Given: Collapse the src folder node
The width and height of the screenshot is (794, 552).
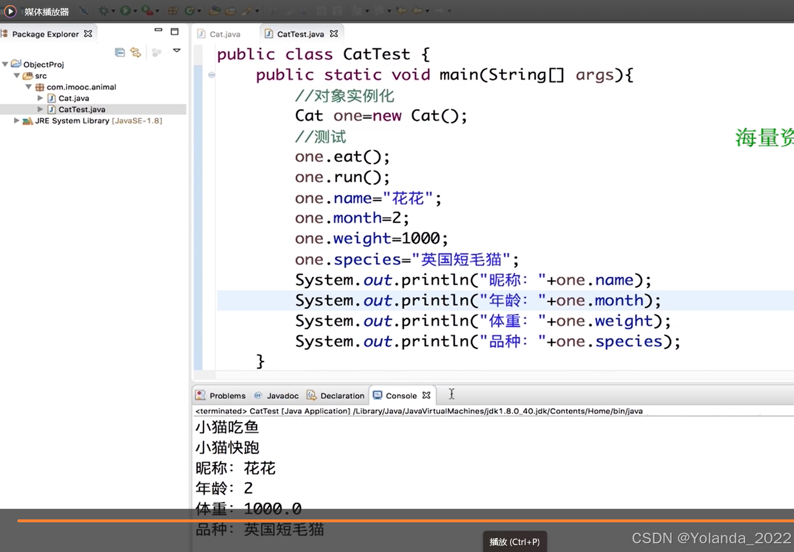Looking at the screenshot, I should [17, 76].
